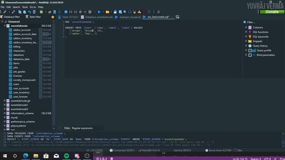Image resolution: width=285 pixels, height=160 pixels.
Task: Open a new query tab icon
Action: coord(177,17)
